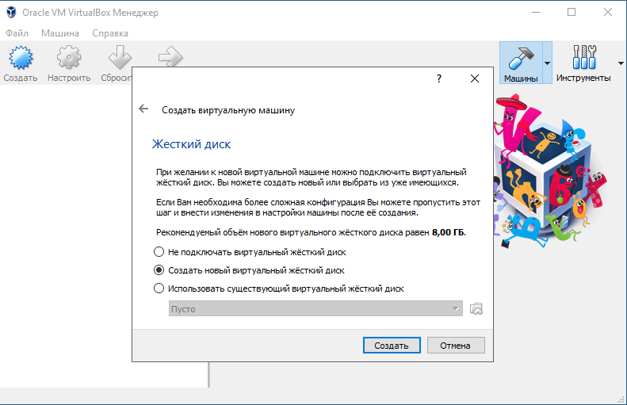Viewport: 627px width, 405px height.
Task: Click the 'Жесткий диск' heading
Action: (191, 144)
